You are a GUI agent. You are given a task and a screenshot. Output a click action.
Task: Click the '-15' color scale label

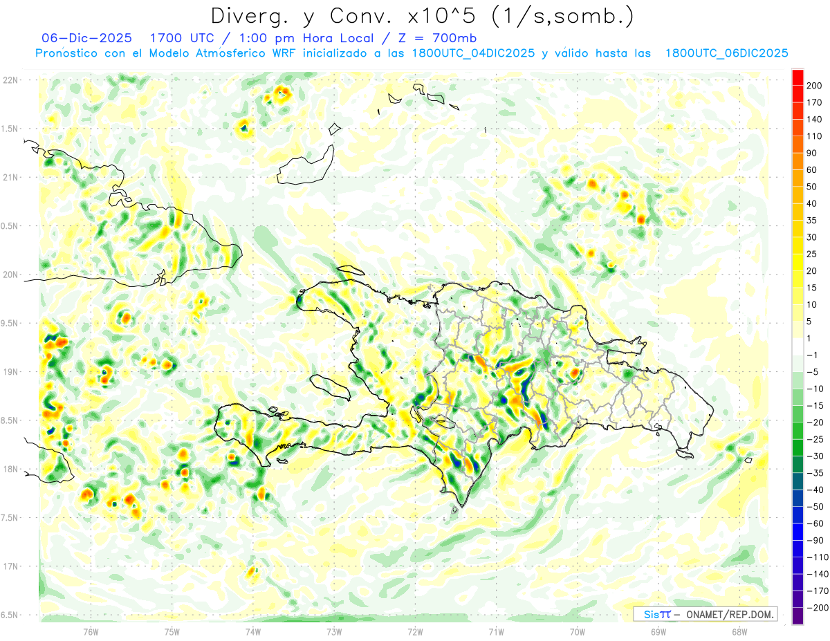click(815, 406)
